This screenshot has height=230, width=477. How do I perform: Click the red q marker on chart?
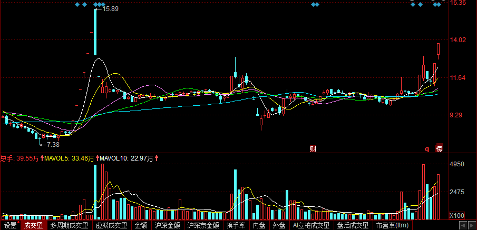pyautogui.click(x=427, y=149)
